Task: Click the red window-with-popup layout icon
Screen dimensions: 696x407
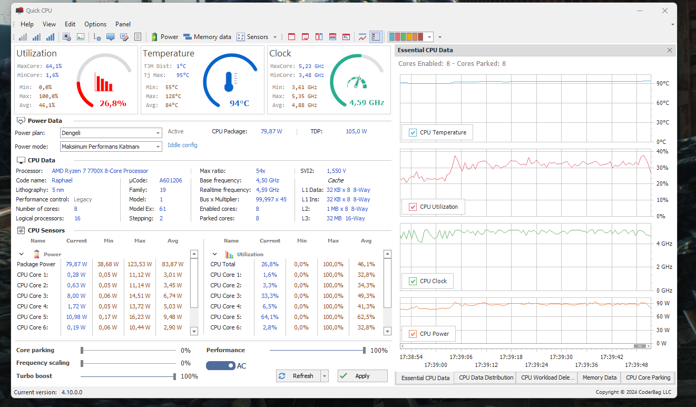Action: (306, 37)
